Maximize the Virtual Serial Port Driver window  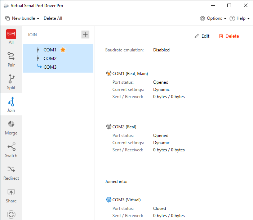coord(229,5)
